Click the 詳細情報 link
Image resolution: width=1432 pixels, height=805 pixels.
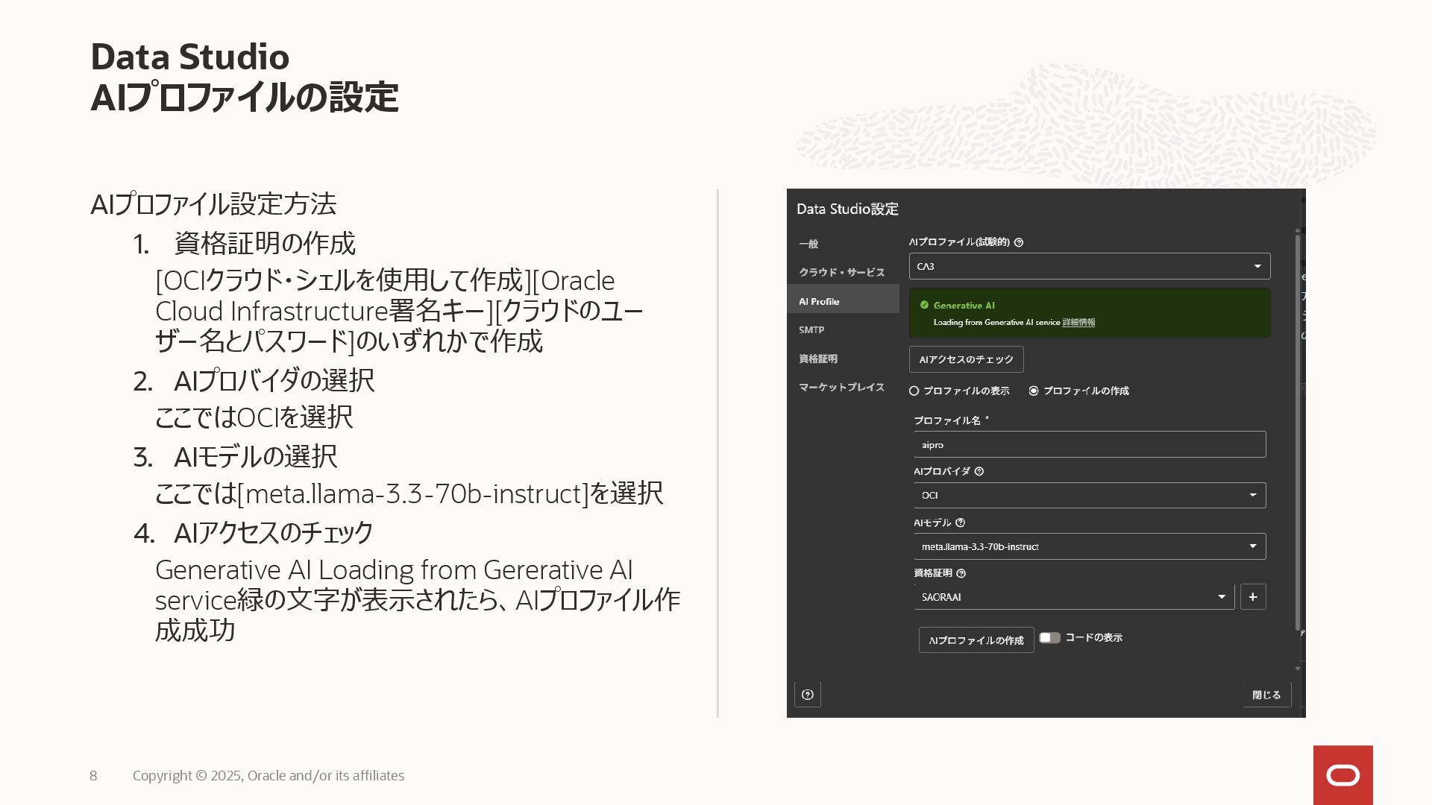tap(1078, 323)
